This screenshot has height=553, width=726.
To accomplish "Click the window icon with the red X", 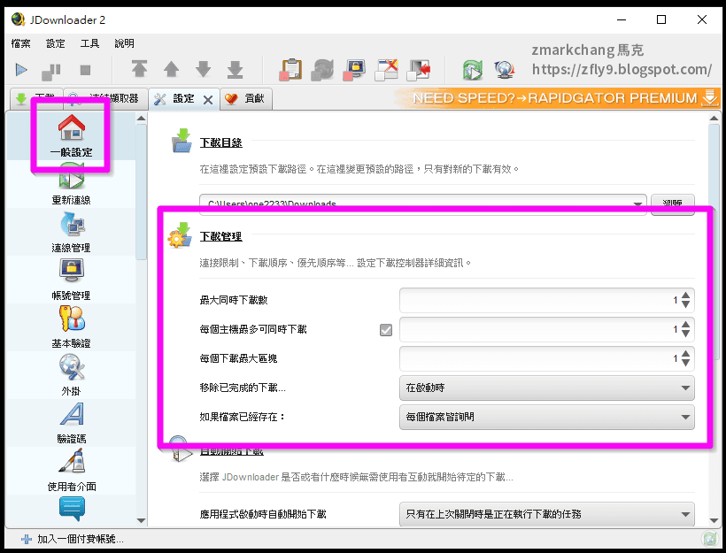I will (386, 70).
